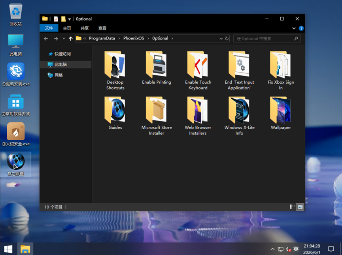Viewport: 342px width, 255px height.
Task: Open the 共享 ribbon tab
Action: coord(85,28)
